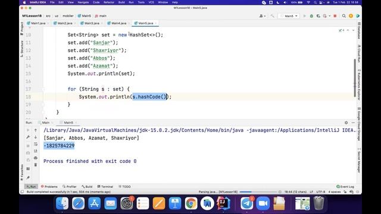This screenshot has width=381, height=214.
Task: Run Main5 with the green Run arrow
Action: (x=304, y=16)
